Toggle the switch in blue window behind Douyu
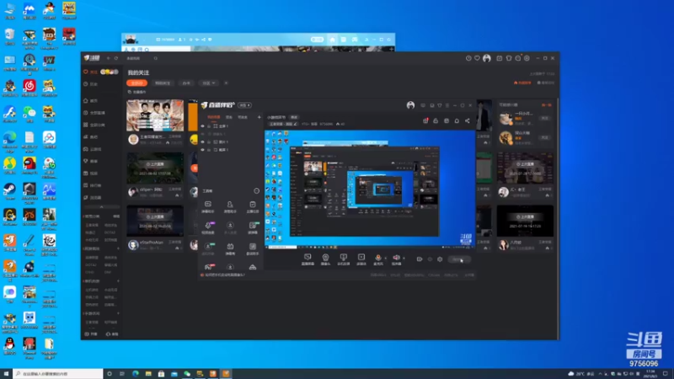The image size is (674, 379). coord(318,40)
